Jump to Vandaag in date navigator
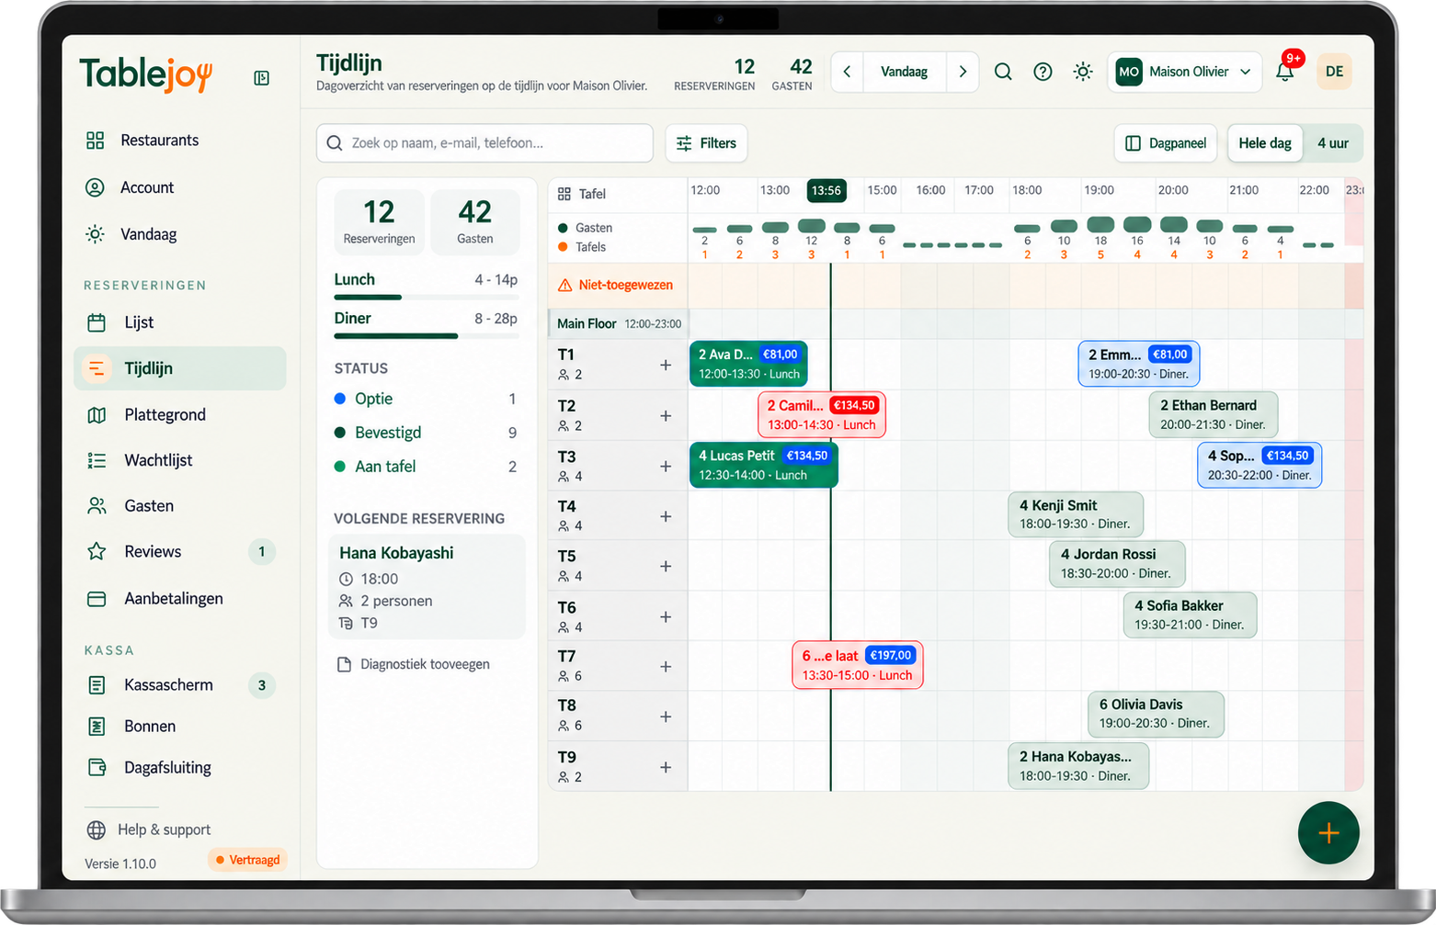Viewport: 1436px width, 925px height. click(904, 72)
